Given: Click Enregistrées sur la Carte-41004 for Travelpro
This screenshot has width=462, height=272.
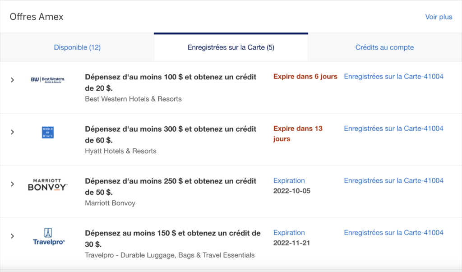Looking at the screenshot, I should [393, 233].
